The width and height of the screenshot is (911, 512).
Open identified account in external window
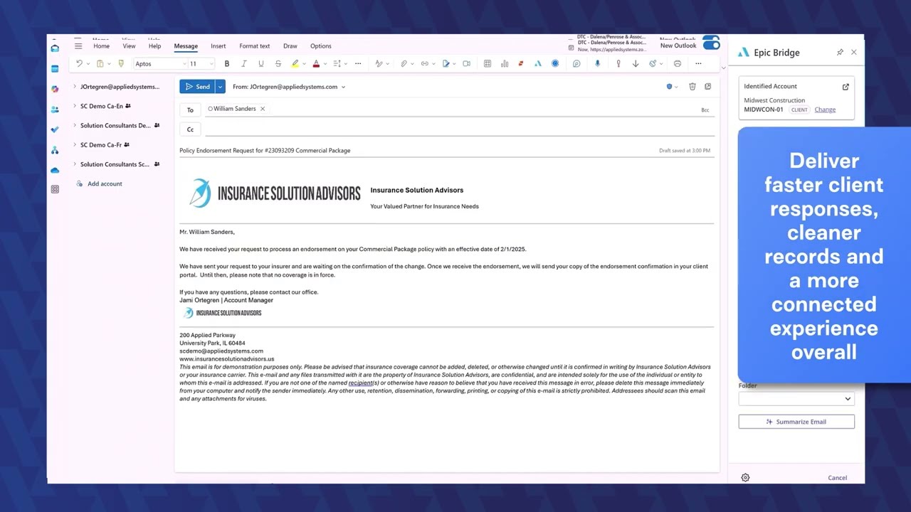pyautogui.click(x=846, y=87)
